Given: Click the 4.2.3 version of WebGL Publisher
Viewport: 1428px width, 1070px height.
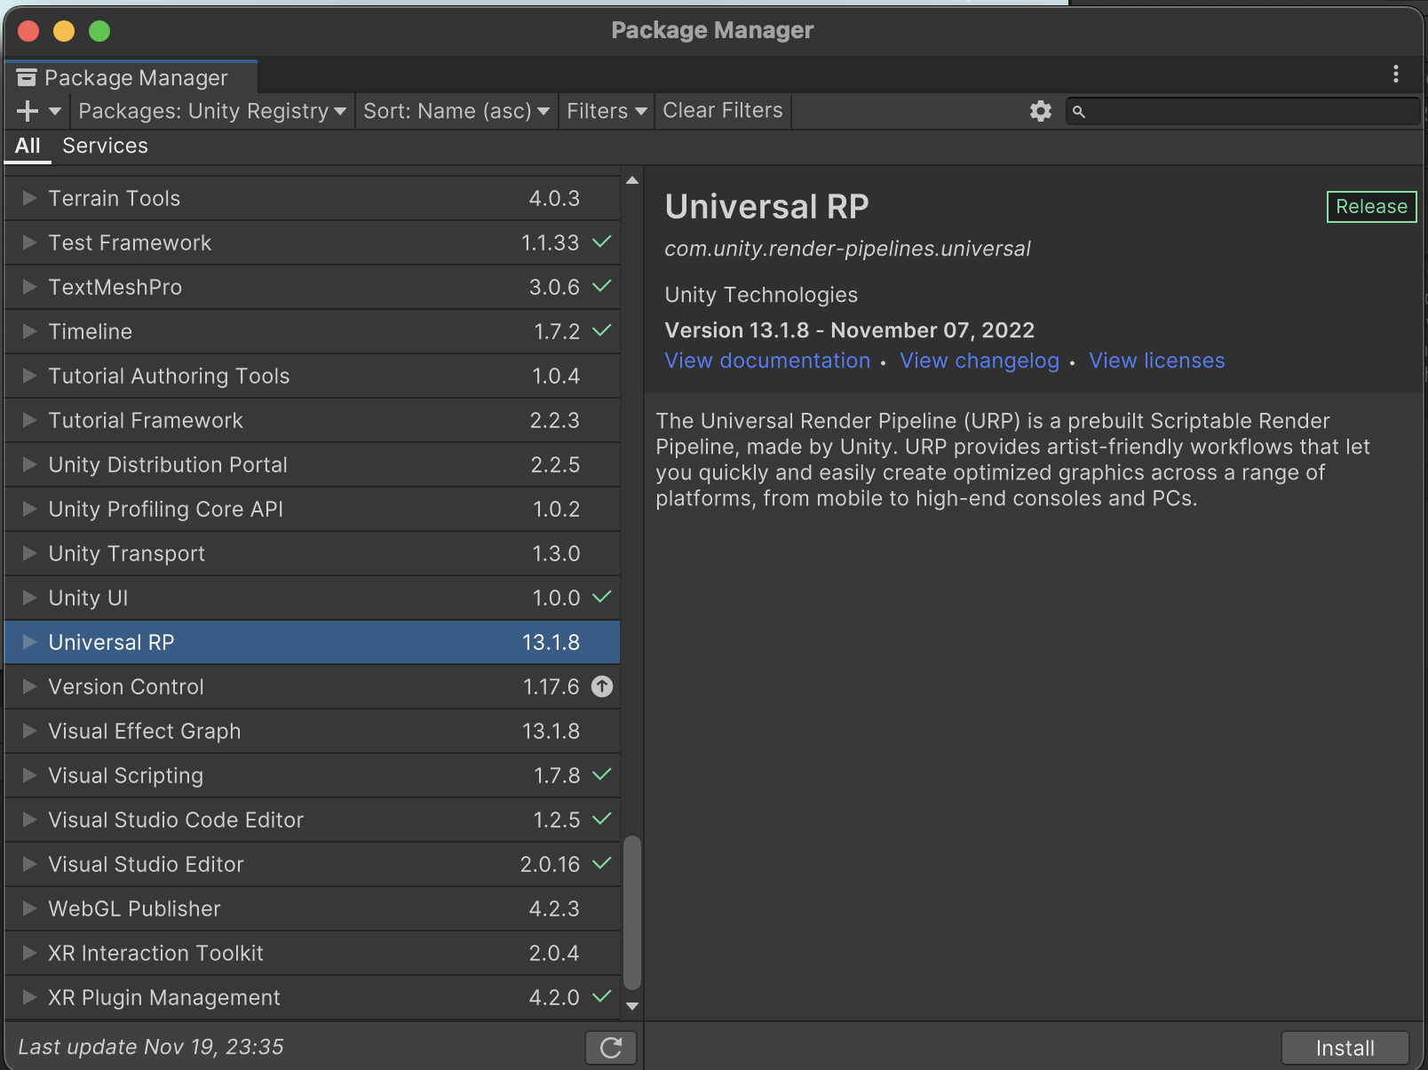Looking at the screenshot, I should pos(554,908).
